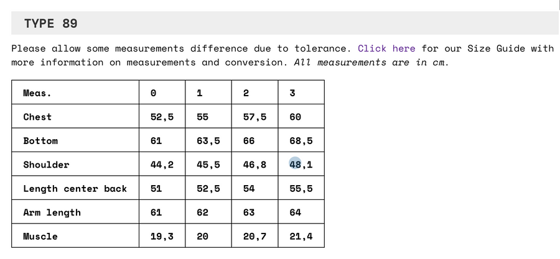The image size is (560, 259).
Task: Select the 46,8 shoulder value cell
Action: click(x=254, y=164)
